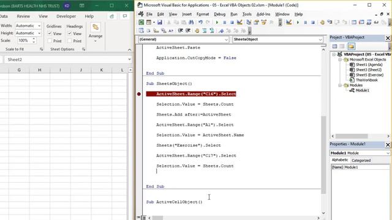Image resolution: width=392 pixels, height=220 pixels.
Task: Undo the last edit in the VBA editor
Action: (200, 22)
